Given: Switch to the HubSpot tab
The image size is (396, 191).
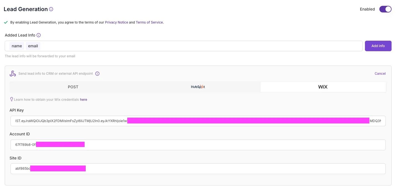Looking at the screenshot, I should point(198,87).
